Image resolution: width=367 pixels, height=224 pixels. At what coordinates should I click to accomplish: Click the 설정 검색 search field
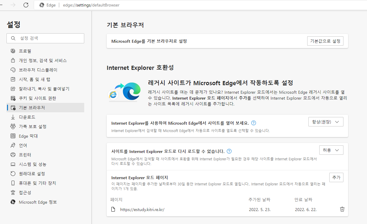tap(45, 38)
